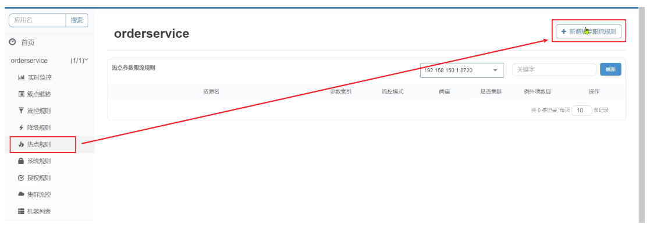
Task: Click the 流控模式 column header
Action: click(392, 92)
